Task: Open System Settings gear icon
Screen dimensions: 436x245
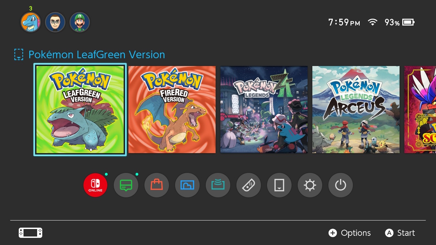Action: (x=310, y=185)
